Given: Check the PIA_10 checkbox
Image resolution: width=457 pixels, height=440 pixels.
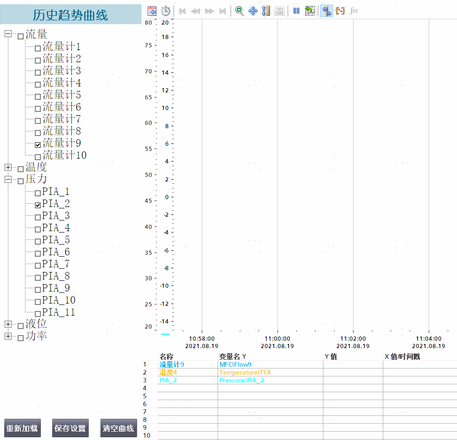Looking at the screenshot, I should coord(38,302).
